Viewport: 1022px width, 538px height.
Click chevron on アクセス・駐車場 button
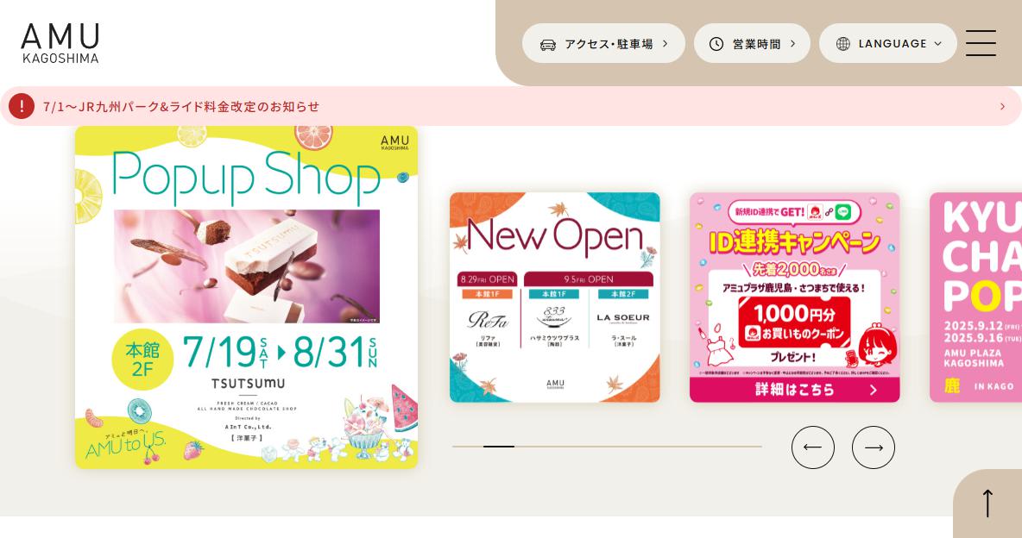[x=665, y=44]
